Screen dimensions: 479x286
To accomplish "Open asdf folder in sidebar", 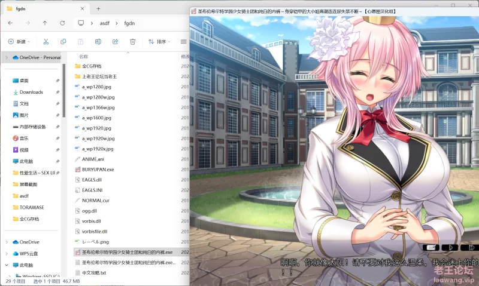I will (x=24, y=196).
